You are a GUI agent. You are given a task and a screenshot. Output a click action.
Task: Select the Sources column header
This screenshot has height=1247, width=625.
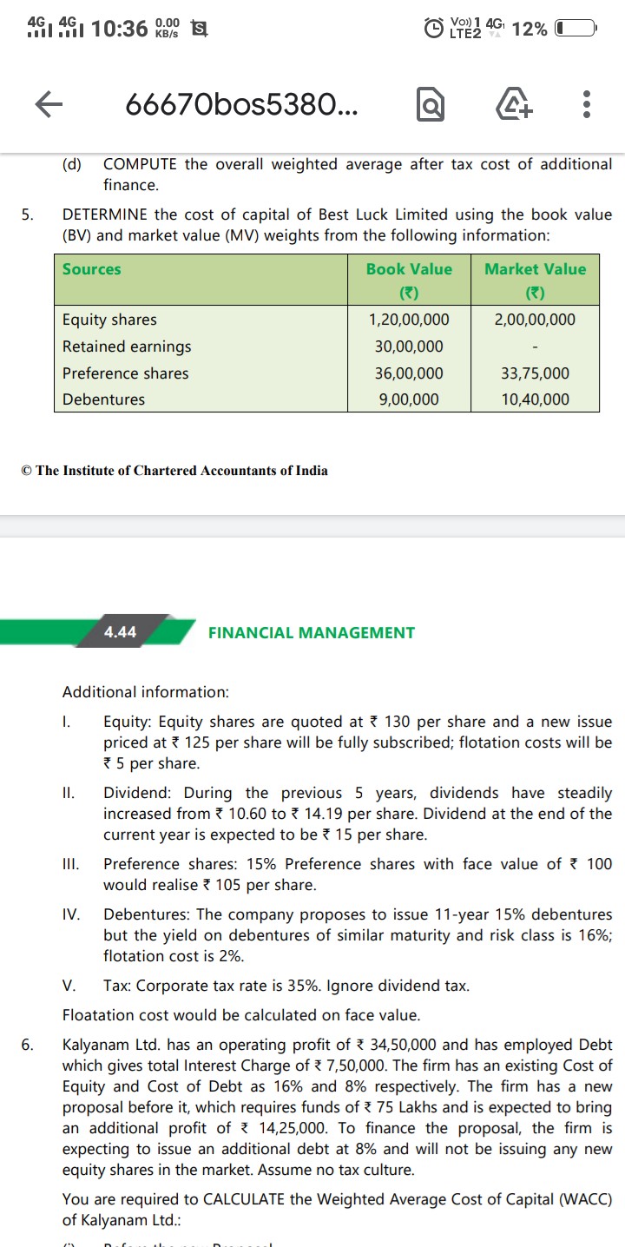point(92,269)
